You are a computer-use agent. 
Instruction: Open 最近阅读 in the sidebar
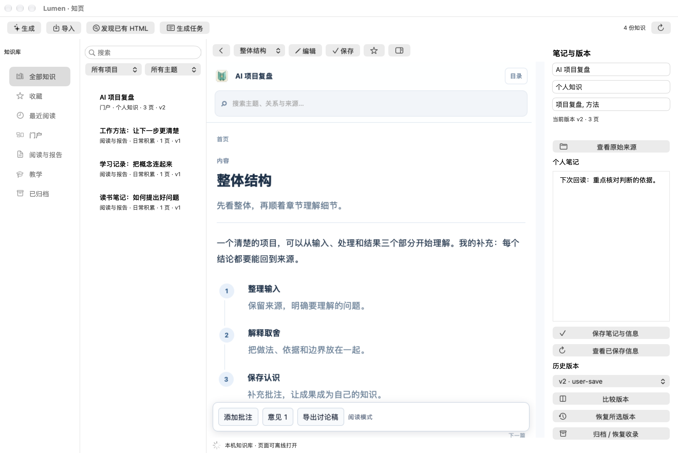click(x=40, y=116)
